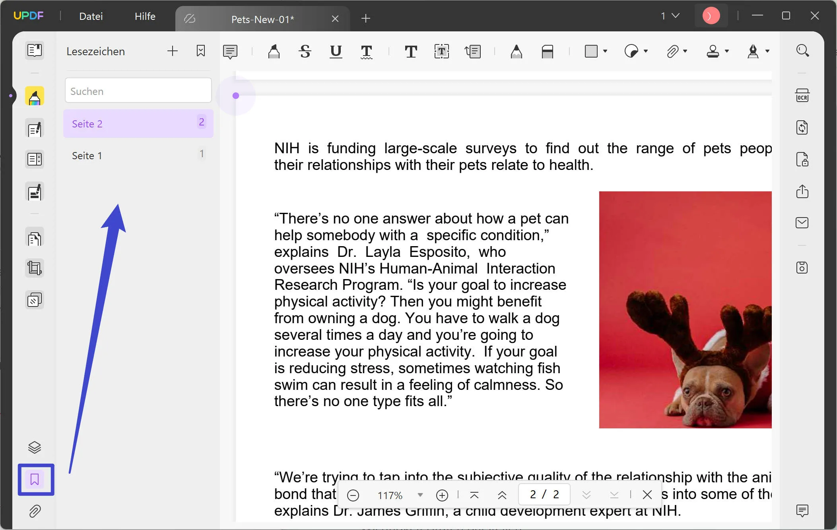Click the eraser tool icon
Image resolution: width=837 pixels, height=530 pixels.
(x=547, y=51)
